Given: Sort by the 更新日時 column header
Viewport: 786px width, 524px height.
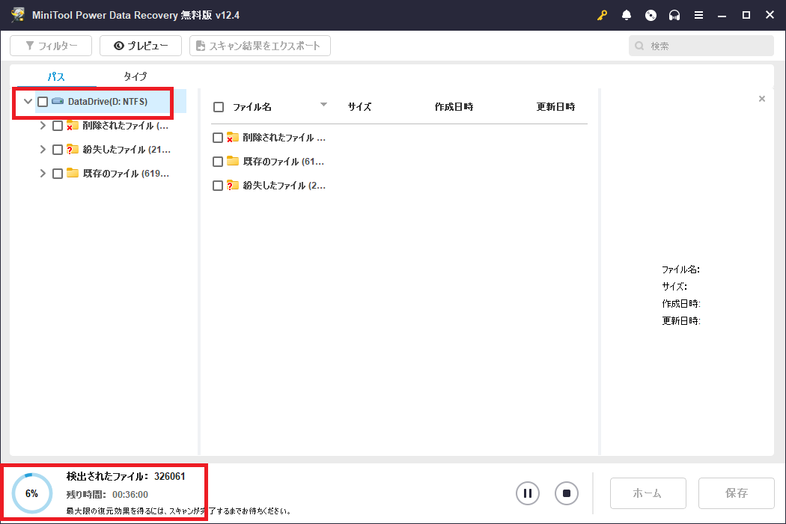Looking at the screenshot, I should coord(555,106).
